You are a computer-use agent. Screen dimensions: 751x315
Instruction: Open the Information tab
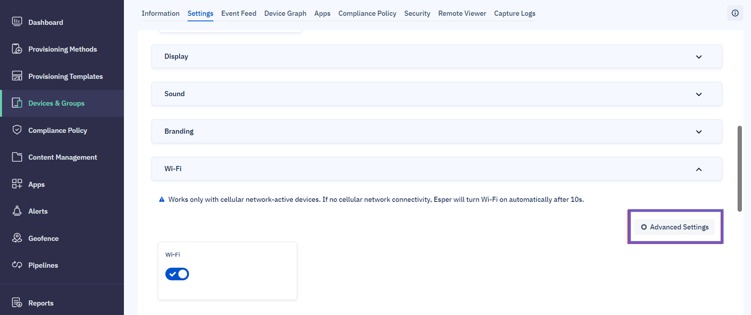tap(161, 13)
